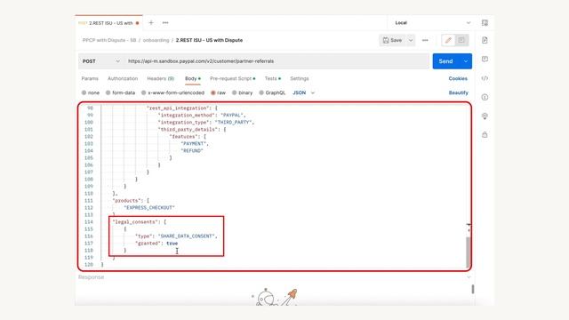Open the PPCP with Dispute breadcrumb collection
The image size is (569, 320).
click(109, 40)
